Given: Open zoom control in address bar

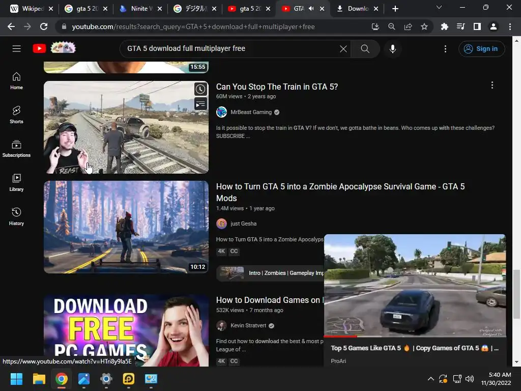Looking at the screenshot, I should 391,26.
